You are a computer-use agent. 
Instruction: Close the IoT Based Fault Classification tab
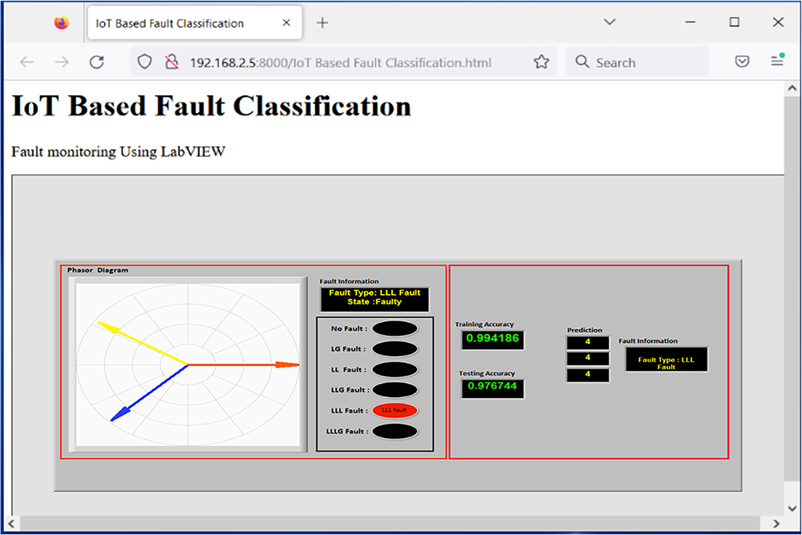pyautogui.click(x=286, y=23)
